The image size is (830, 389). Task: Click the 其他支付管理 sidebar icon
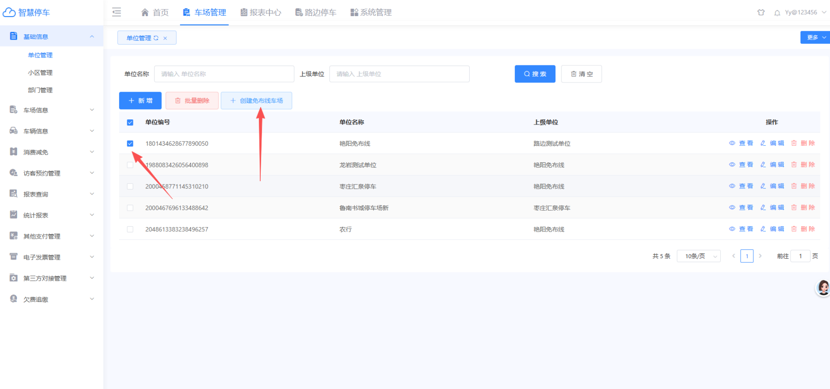point(13,236)
